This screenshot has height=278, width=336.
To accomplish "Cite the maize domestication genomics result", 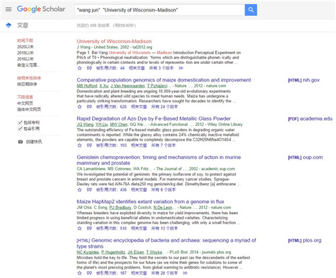I will point(89,106).
